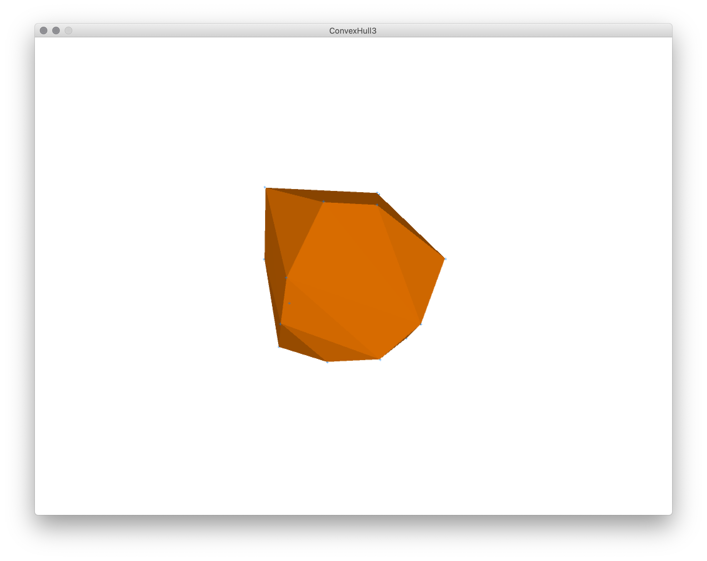This screenshot has width=707, height=561.
Task: Click the bottom-right vertex of lower edge
Action: (x=380, y=359)
